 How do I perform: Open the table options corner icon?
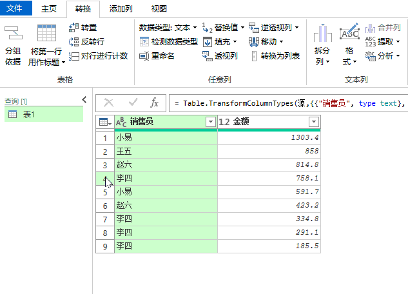pyautogui.click(x=105, y=122)
